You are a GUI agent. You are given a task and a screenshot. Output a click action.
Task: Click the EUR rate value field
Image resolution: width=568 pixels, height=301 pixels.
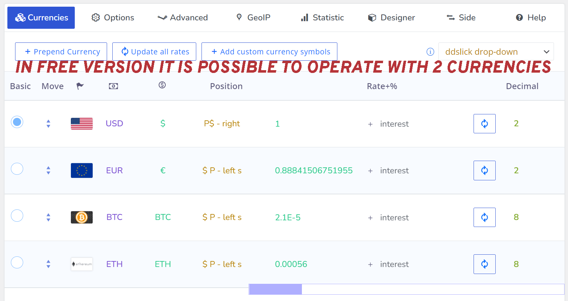[x=314, y=170]
